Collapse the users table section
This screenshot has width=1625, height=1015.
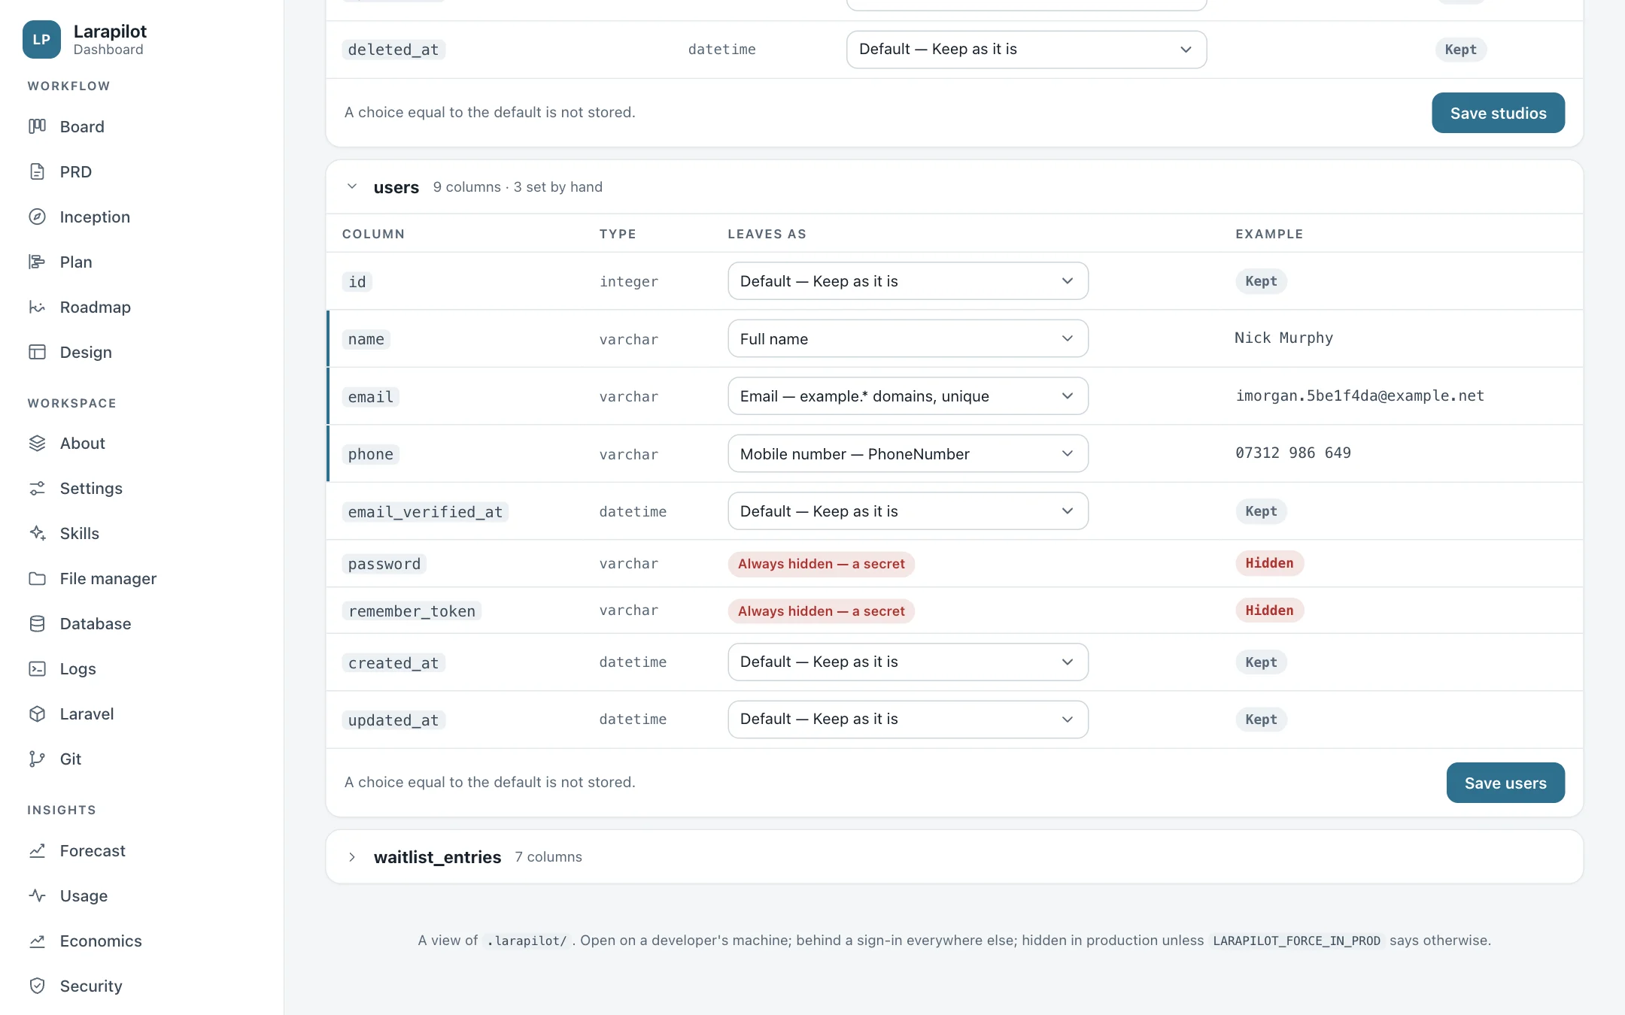(x=351, y=186)
